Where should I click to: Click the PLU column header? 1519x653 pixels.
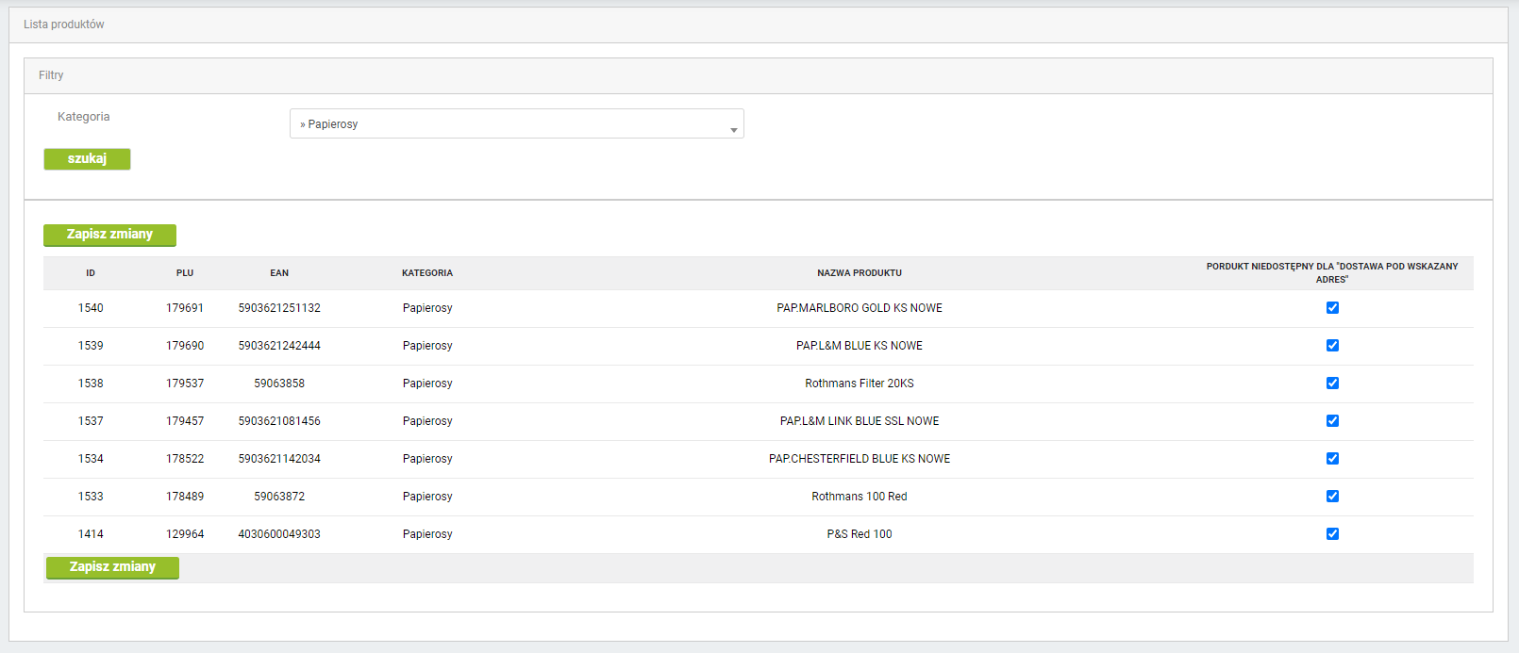pos(185,273)
